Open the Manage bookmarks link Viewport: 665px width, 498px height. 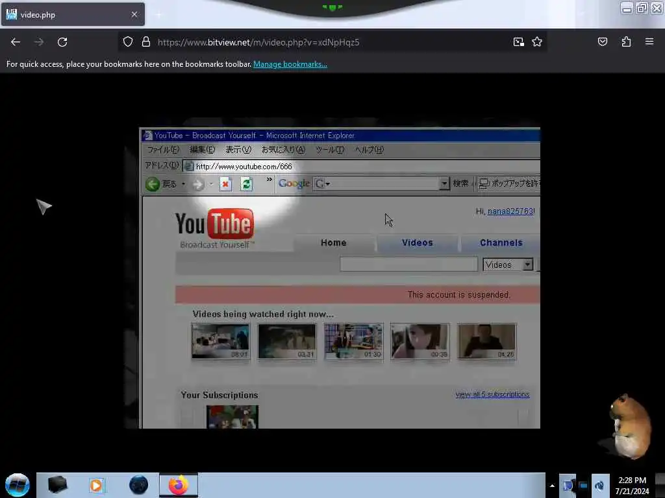[x=290, y=64]
